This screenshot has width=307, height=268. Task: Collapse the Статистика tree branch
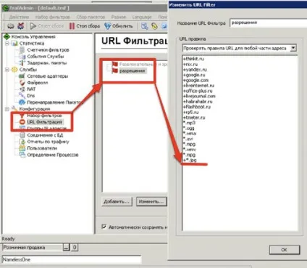tap(7, 44)
